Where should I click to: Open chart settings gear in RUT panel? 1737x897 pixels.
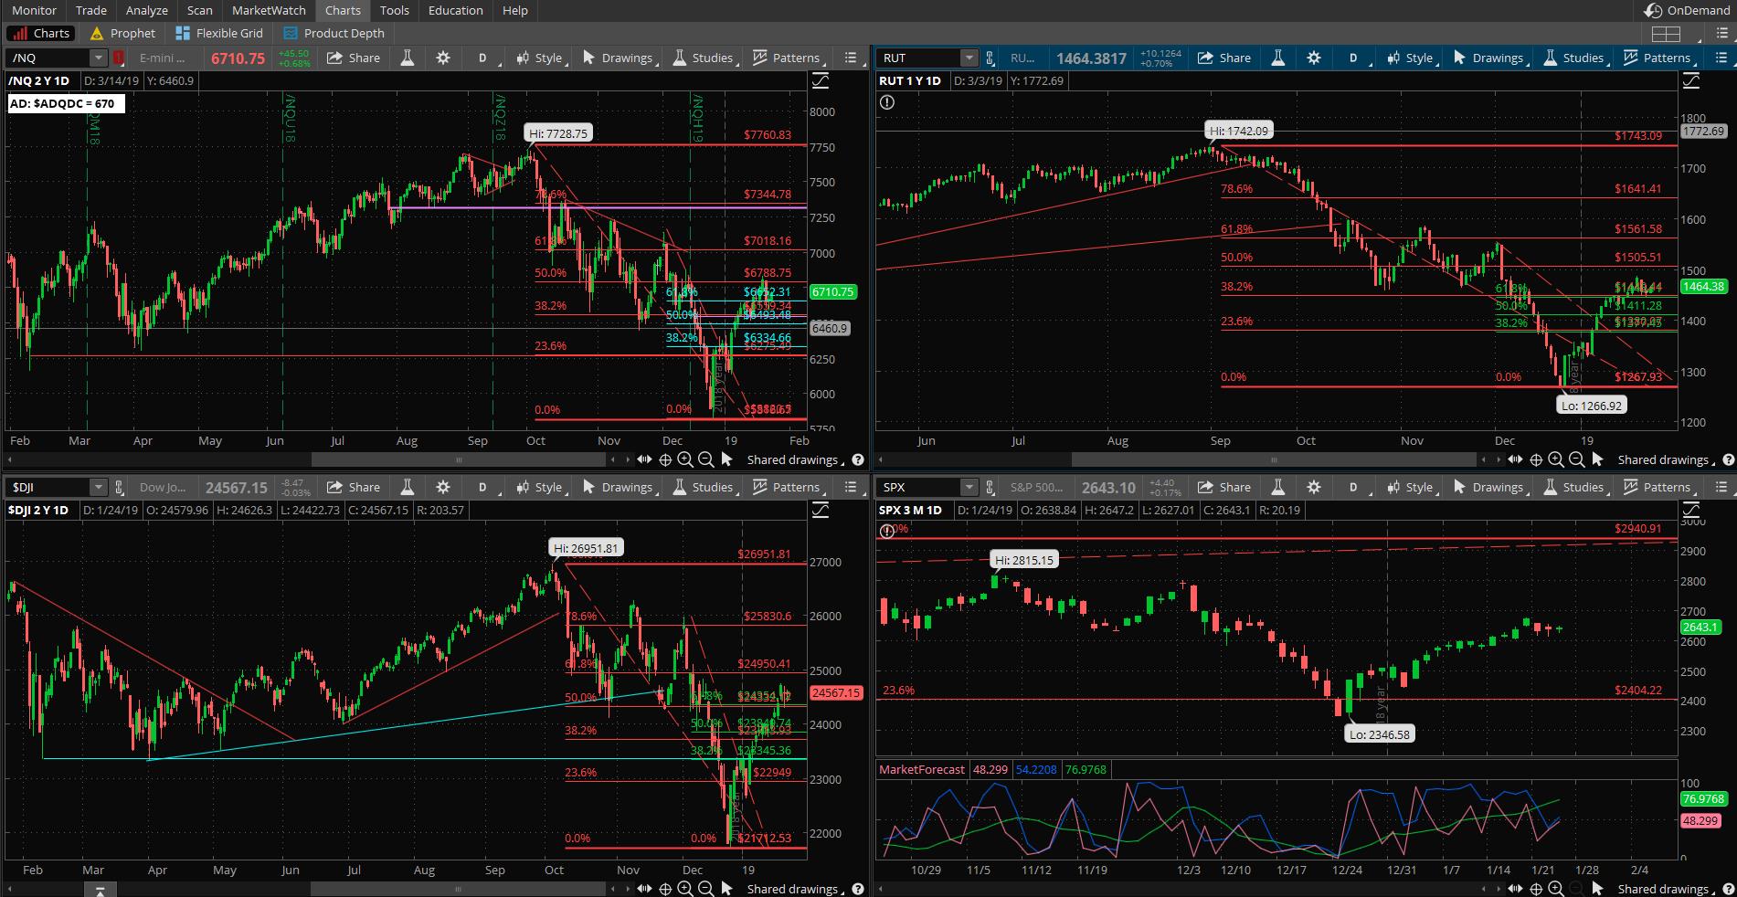tap(1314, 58)
